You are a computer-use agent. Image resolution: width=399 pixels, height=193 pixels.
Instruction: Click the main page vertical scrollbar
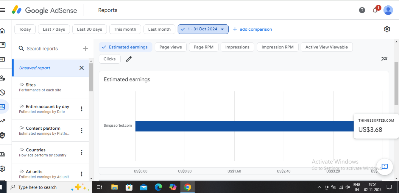tap(396, 83)
